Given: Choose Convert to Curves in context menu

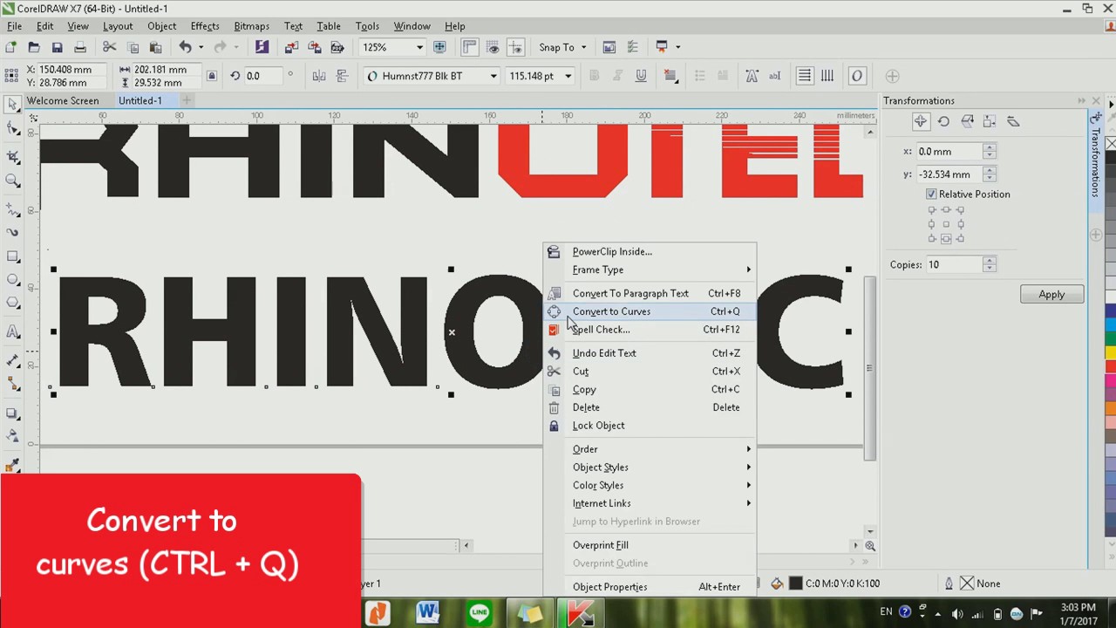Looking at the screenshot, I should pyautogui.click(x=650, y=311).
